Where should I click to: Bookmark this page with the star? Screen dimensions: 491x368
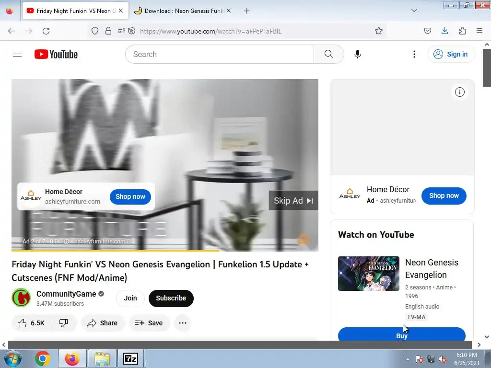tap(379, 31)
